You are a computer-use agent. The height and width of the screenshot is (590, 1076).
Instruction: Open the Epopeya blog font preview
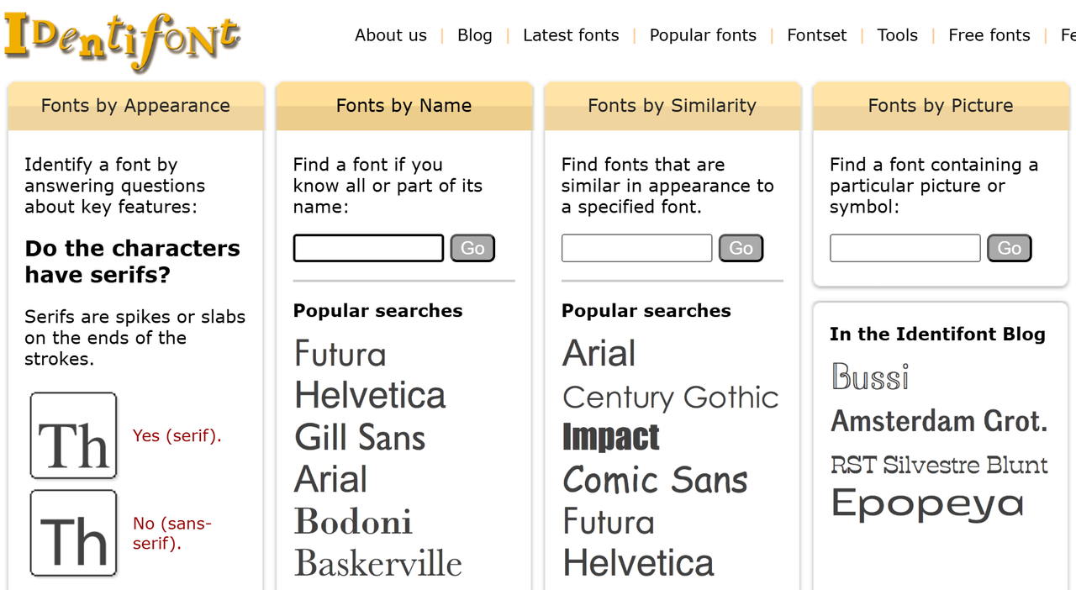point(927,504)
